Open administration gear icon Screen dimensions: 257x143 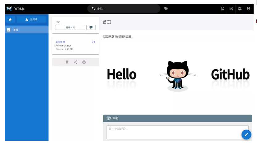coord(240,9)
